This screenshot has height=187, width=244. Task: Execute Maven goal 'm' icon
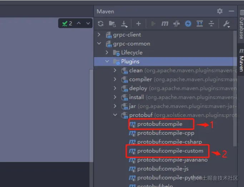pos(165,24)
